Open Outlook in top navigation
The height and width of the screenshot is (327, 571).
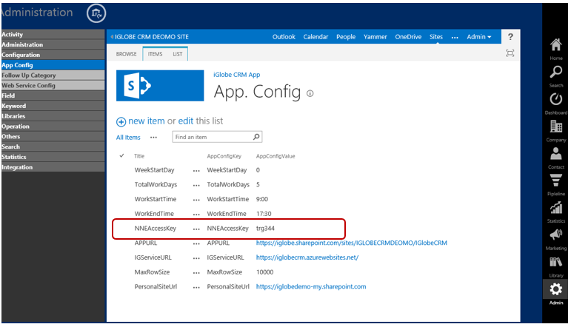tap(284, 37)
